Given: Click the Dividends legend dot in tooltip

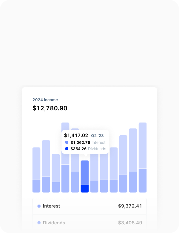Looking at the screenshot, I should click(x=67, y=149).
